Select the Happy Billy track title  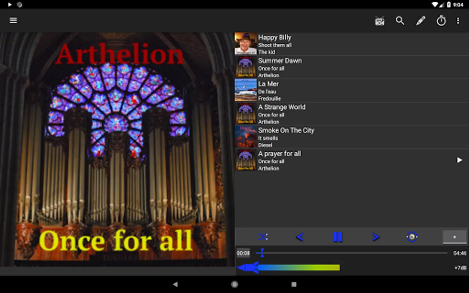point(275,37)
